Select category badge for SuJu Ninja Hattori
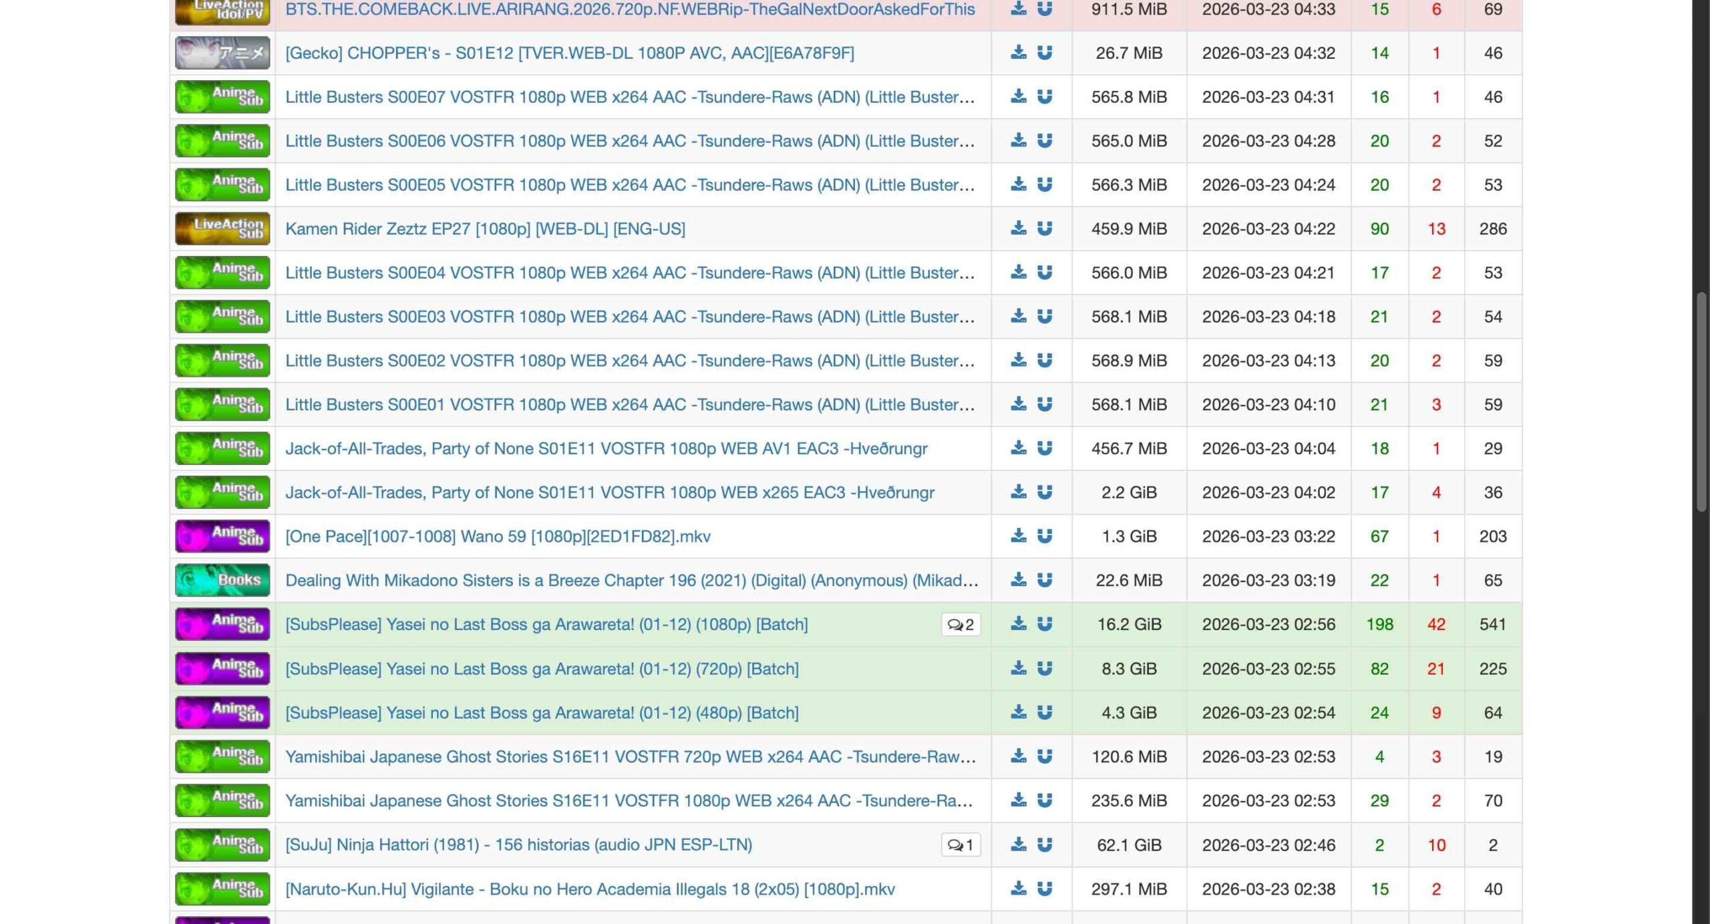This screenshot has height=924, width=1710. 222,844
